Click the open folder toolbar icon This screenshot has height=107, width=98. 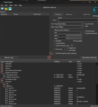(6, 9)
